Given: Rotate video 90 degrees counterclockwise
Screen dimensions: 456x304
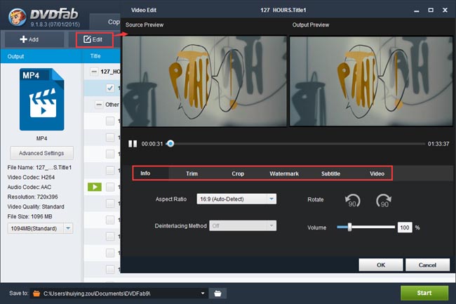Looking at the screenshot, I should pyautogui.click(x=352, y=201).
